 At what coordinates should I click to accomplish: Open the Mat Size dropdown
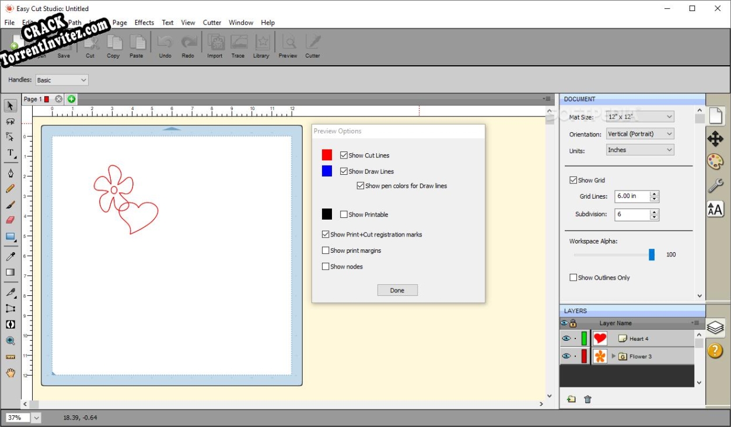[640, 117]
